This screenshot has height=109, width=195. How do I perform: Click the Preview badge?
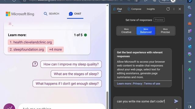159,20
